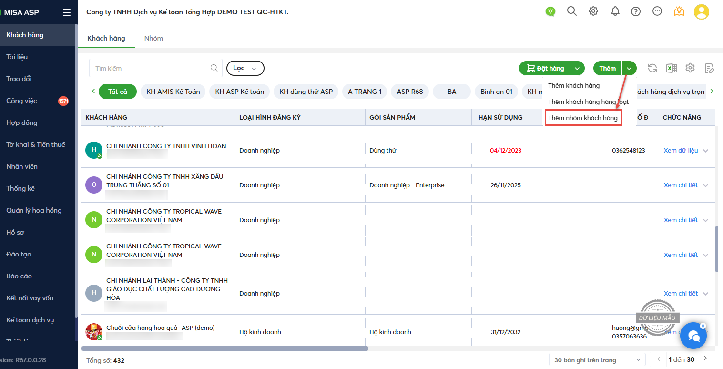Open the lightbulb suggestions icon

[550, 11]
